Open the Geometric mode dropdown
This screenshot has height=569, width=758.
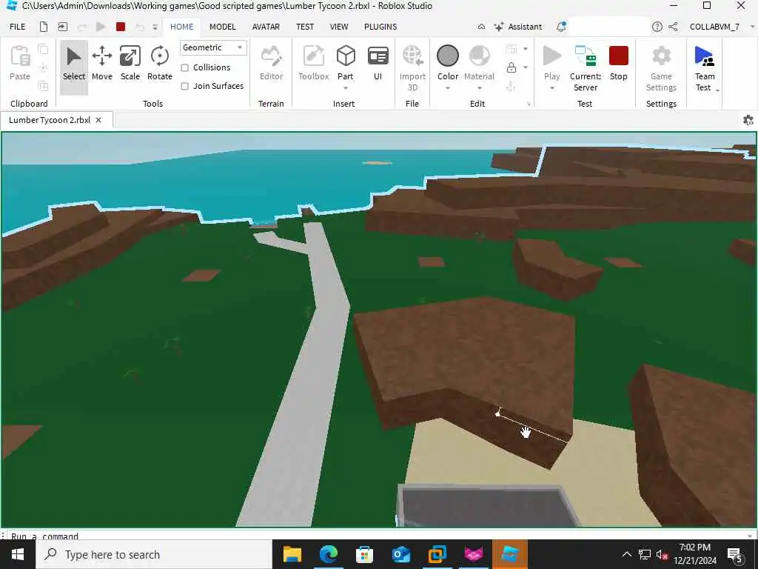coord(213,47)
